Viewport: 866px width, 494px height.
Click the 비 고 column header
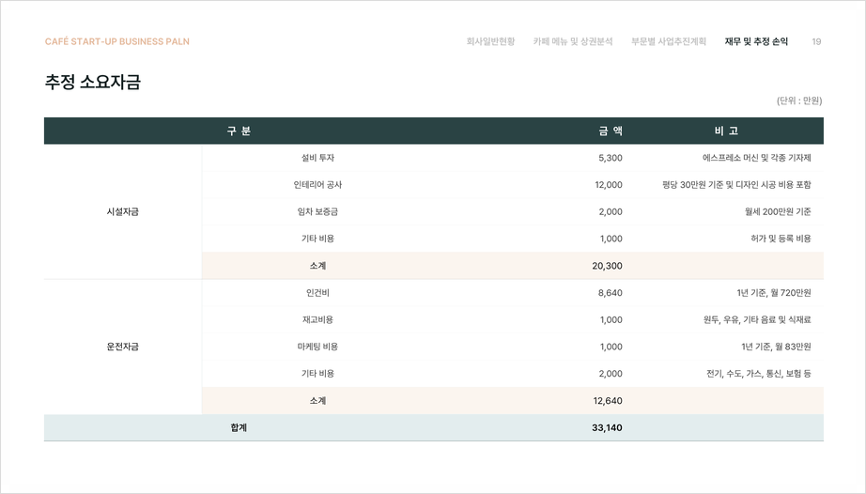tap(726, 131)
